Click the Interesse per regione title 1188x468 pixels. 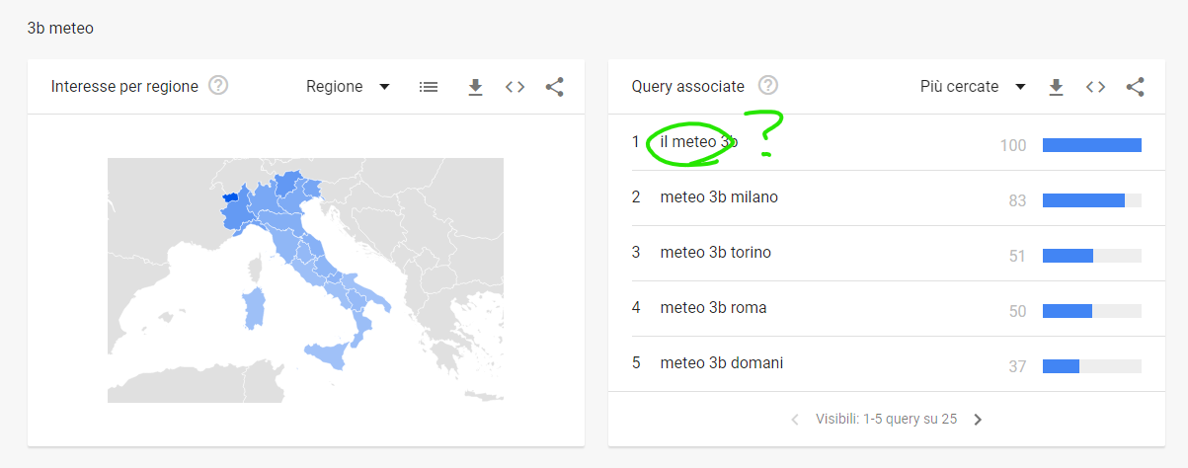[124, 87]
